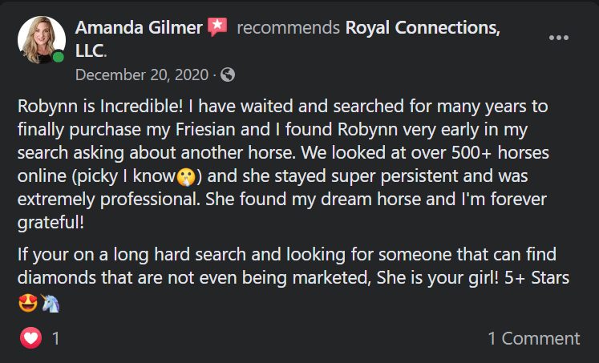Click the word "recommends" in the header
The height and width of the screenshot is (363, 599).
point(288,28)
